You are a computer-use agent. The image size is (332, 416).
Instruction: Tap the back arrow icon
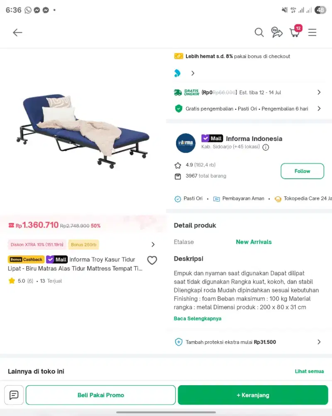coord(17,32)
